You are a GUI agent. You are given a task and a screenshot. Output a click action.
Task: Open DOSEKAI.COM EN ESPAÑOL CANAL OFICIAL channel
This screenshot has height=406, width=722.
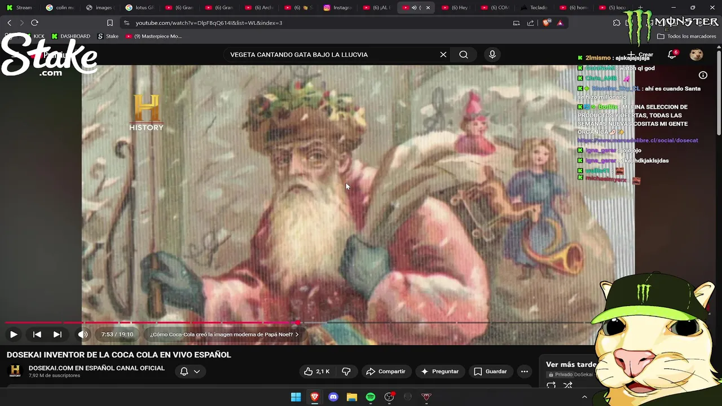96,368
